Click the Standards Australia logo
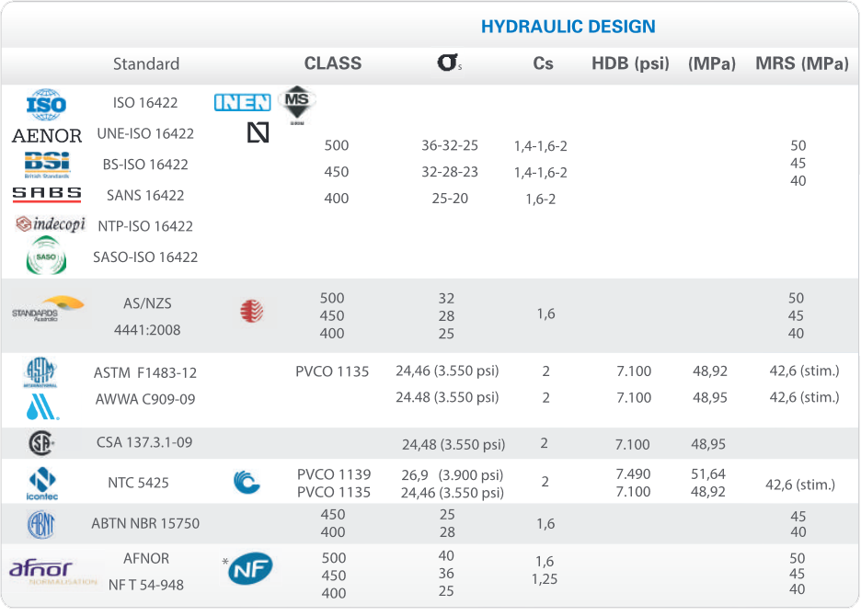Screen dimensions: 861x616 (48, 309)
